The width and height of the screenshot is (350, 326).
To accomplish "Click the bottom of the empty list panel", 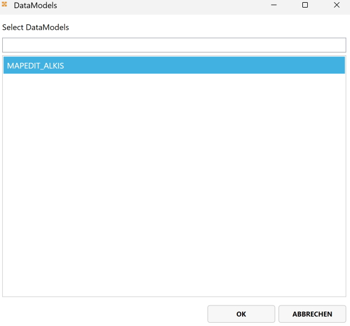I will tap(173, 290).
